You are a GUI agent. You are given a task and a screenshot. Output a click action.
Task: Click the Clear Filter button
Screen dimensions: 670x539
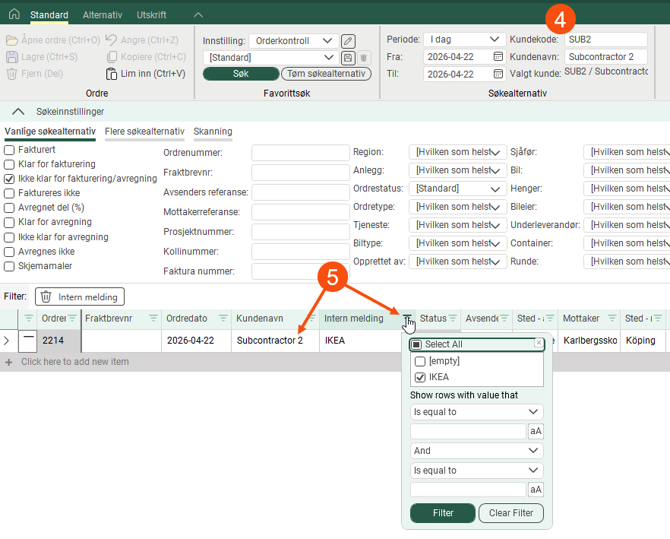click(510, 513)
